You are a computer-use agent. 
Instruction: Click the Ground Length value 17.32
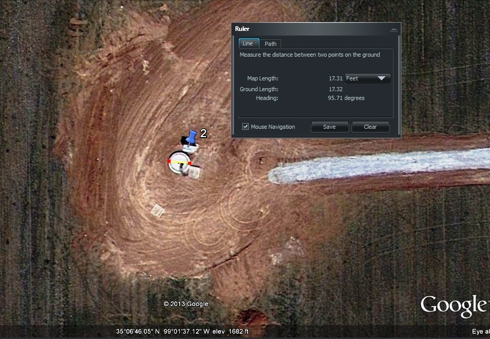335,89
